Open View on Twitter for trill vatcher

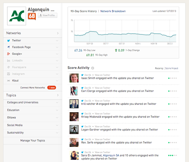pos(102,101)
